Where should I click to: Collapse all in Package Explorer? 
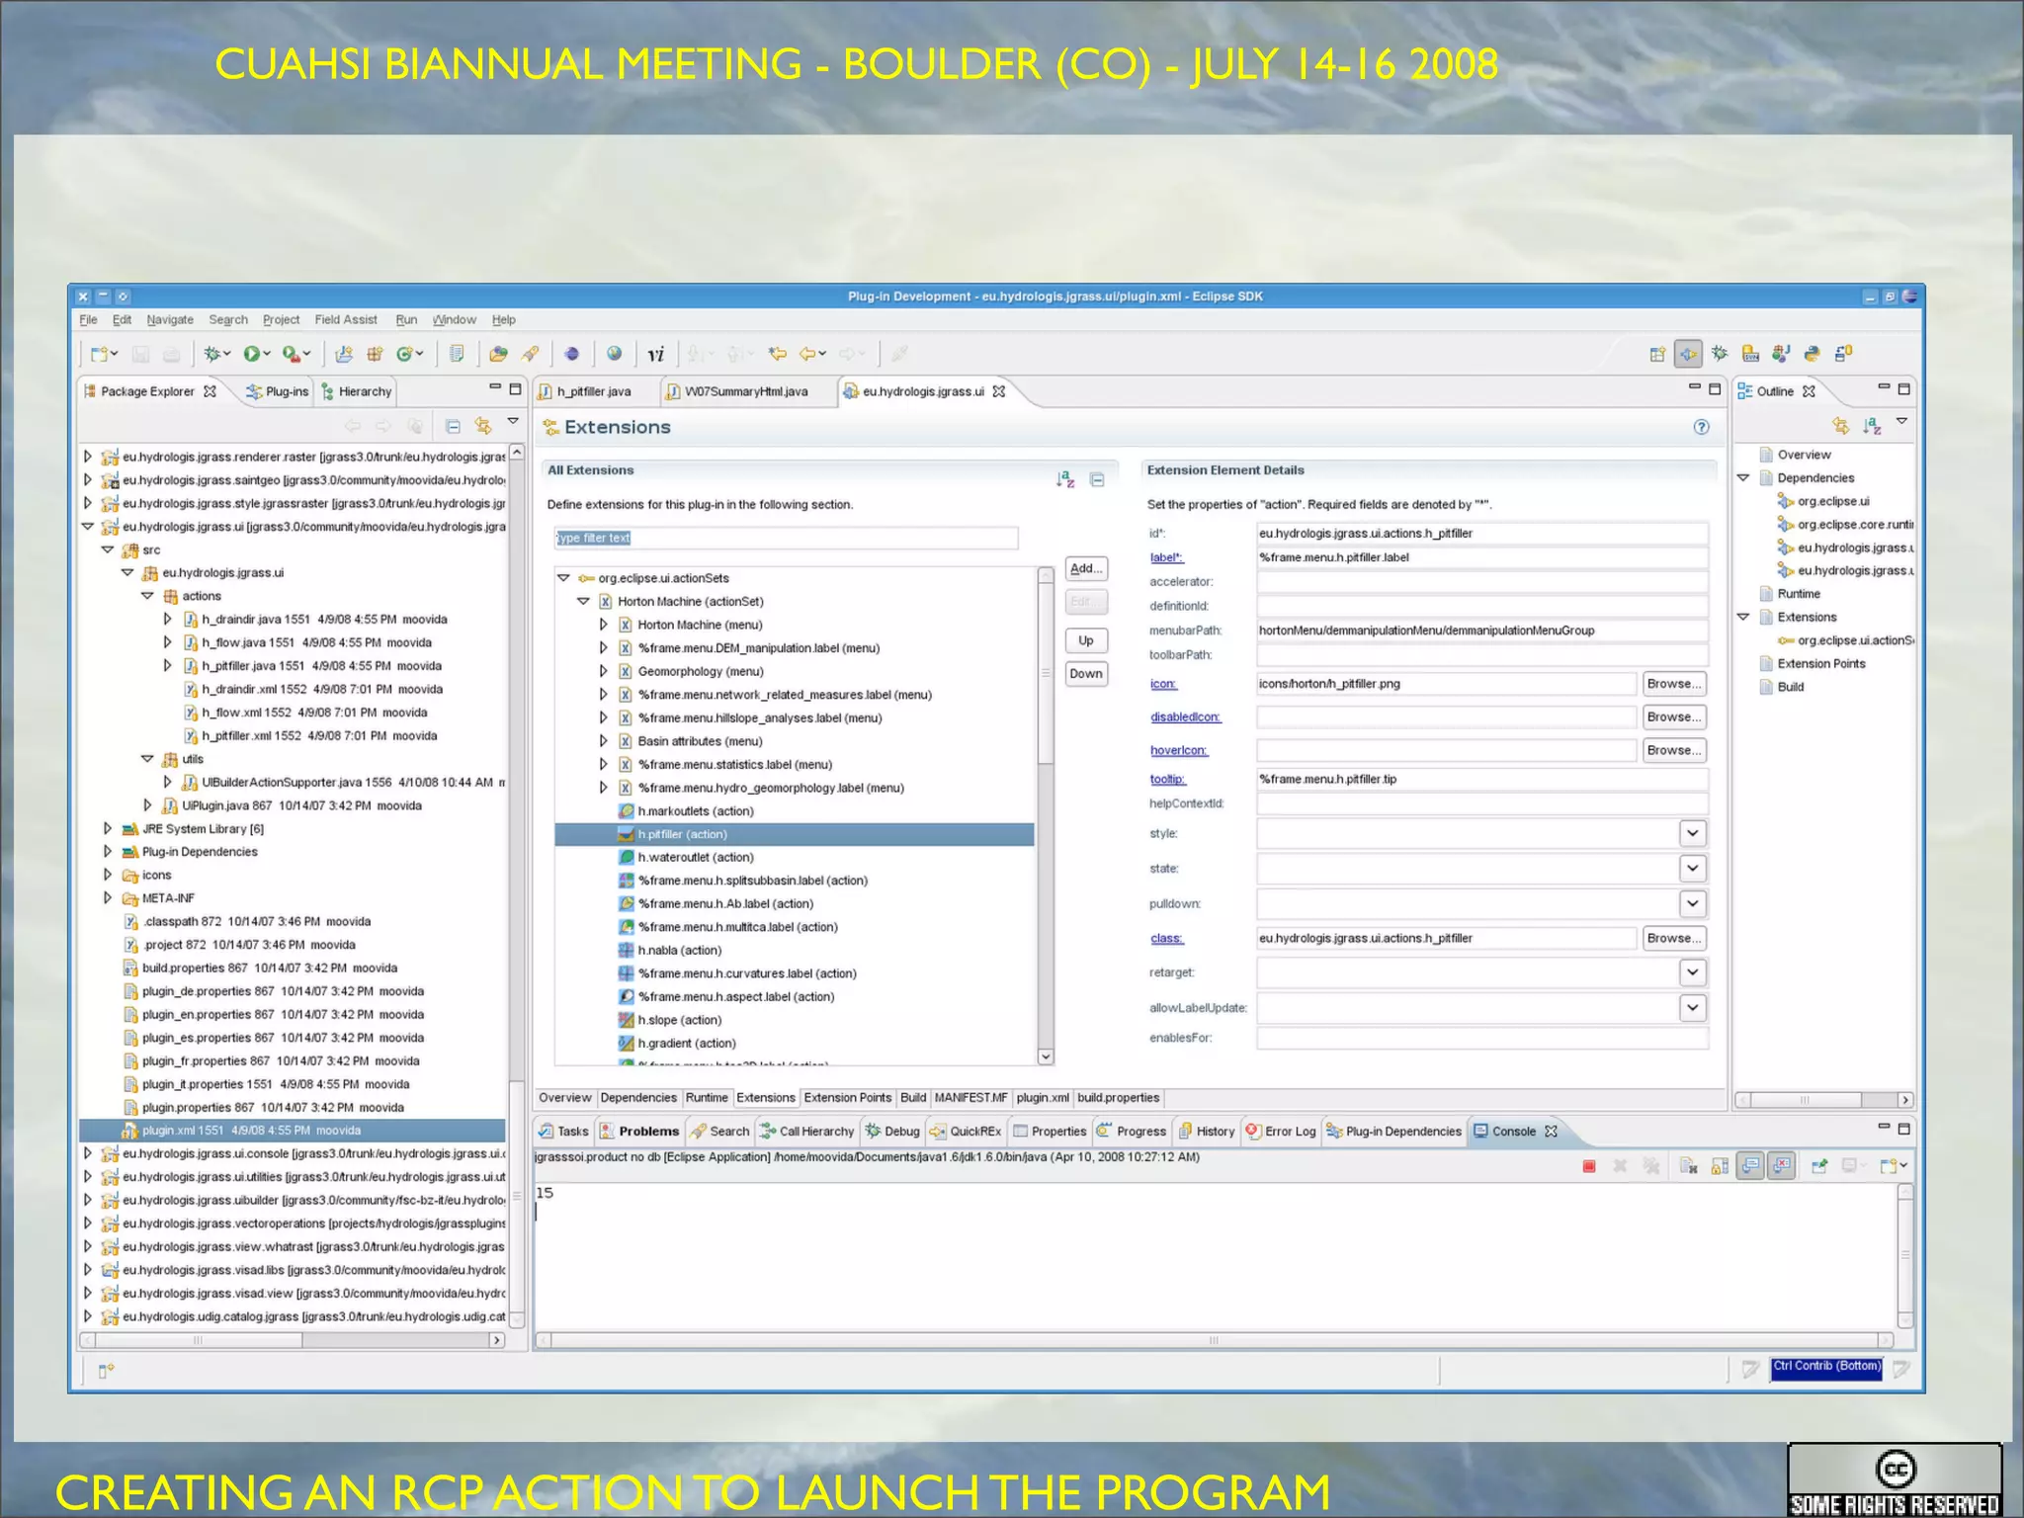(453, 426)
